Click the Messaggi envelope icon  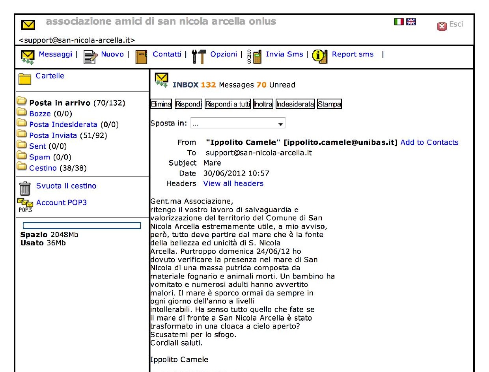28,57
